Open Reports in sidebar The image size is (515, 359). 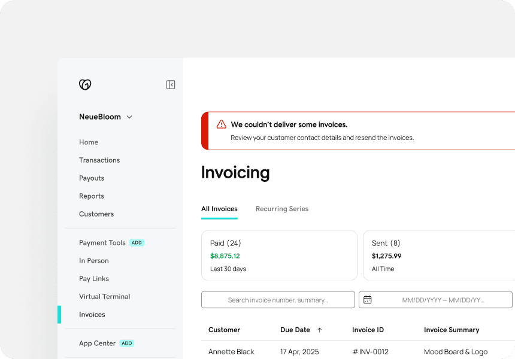click(91, 196)
